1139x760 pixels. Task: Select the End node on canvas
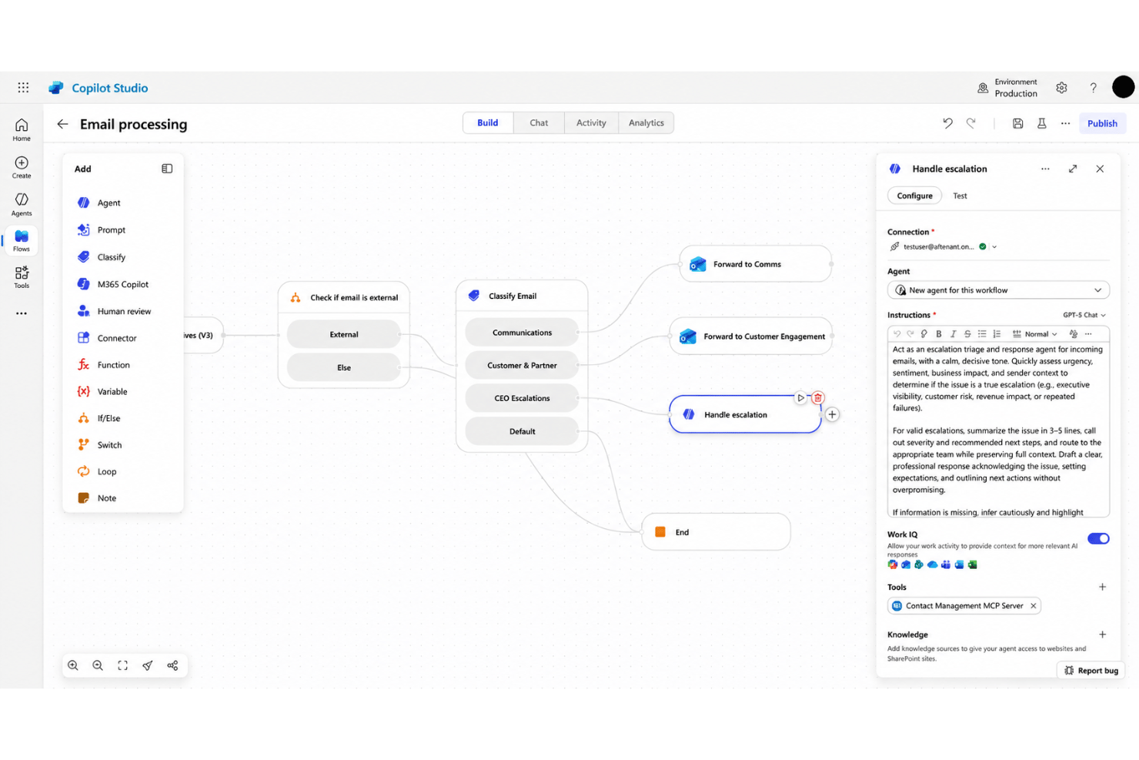coord(716,532)
